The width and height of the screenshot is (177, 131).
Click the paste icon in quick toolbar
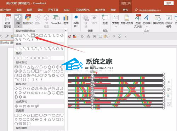pos(106,36)
